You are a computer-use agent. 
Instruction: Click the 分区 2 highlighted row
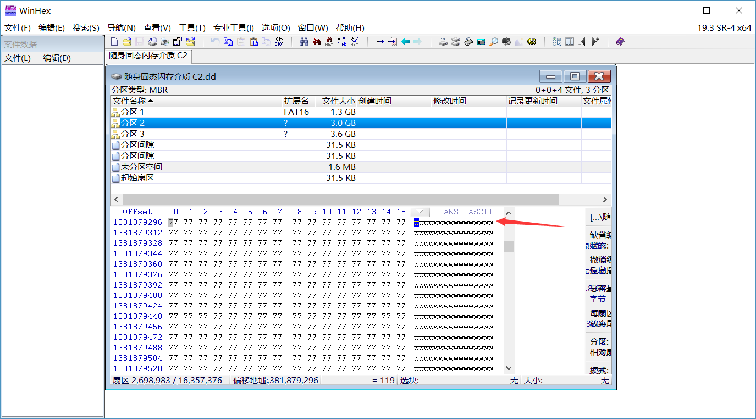pyautogui.click(x=361, y=123)
